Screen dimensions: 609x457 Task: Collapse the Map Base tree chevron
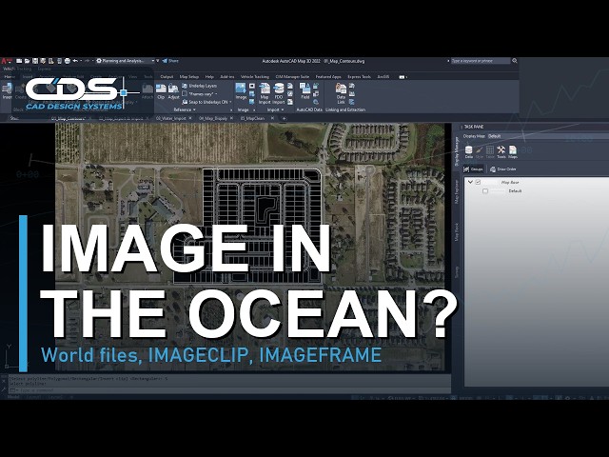(x=470, y=182)
